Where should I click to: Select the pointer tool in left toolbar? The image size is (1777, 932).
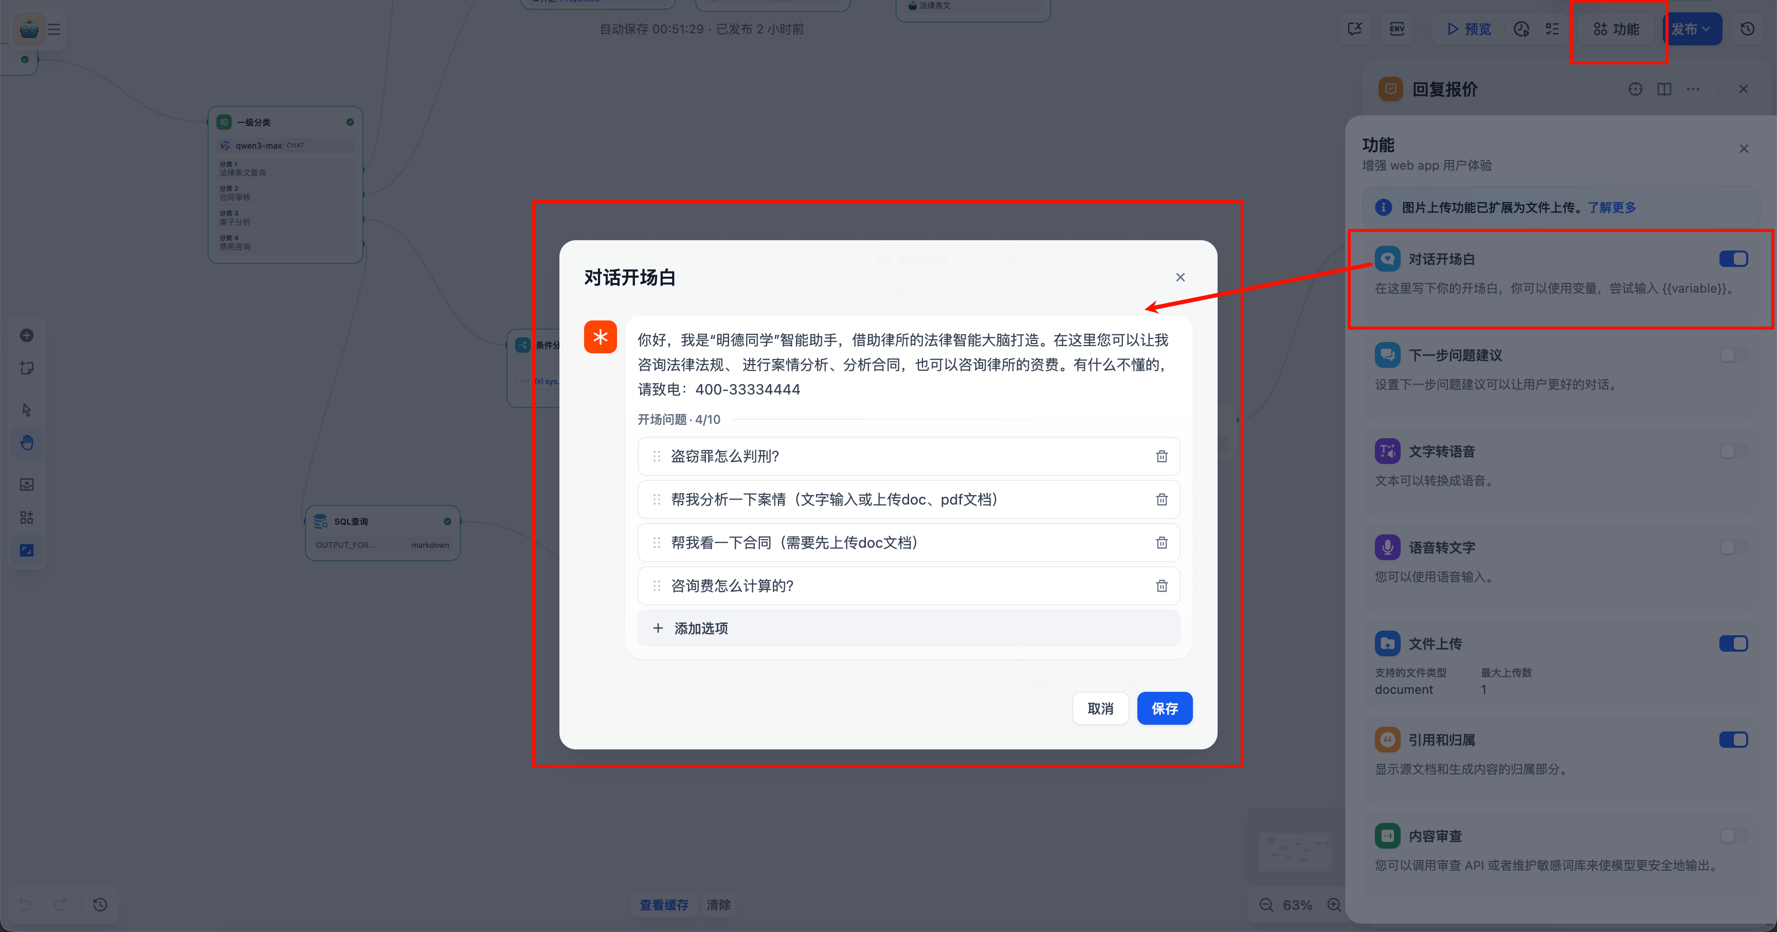tap(27, 410)
